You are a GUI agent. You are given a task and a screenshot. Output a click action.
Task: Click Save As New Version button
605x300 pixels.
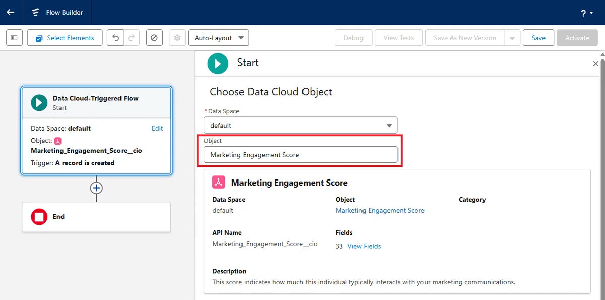465,38
